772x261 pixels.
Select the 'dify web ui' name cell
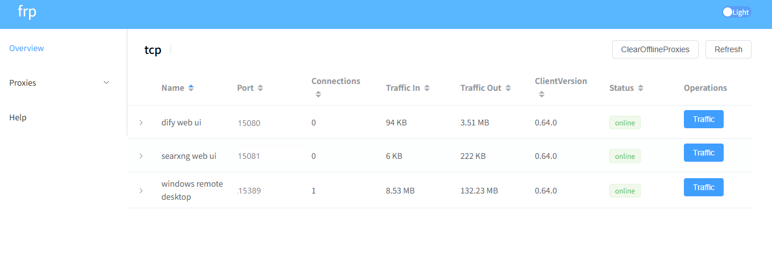(x=181, y=123)
